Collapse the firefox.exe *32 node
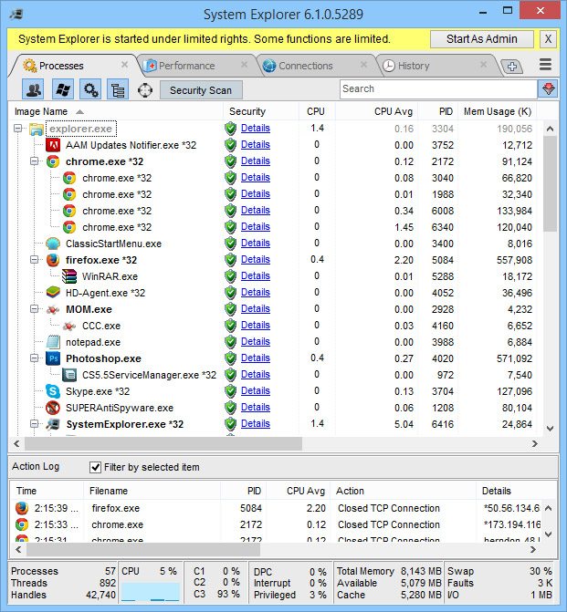The height and width of the screenshot is (612, 567). tap(35, 259)
